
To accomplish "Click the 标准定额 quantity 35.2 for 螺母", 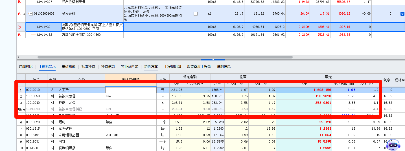I will (x=176, y=122).
